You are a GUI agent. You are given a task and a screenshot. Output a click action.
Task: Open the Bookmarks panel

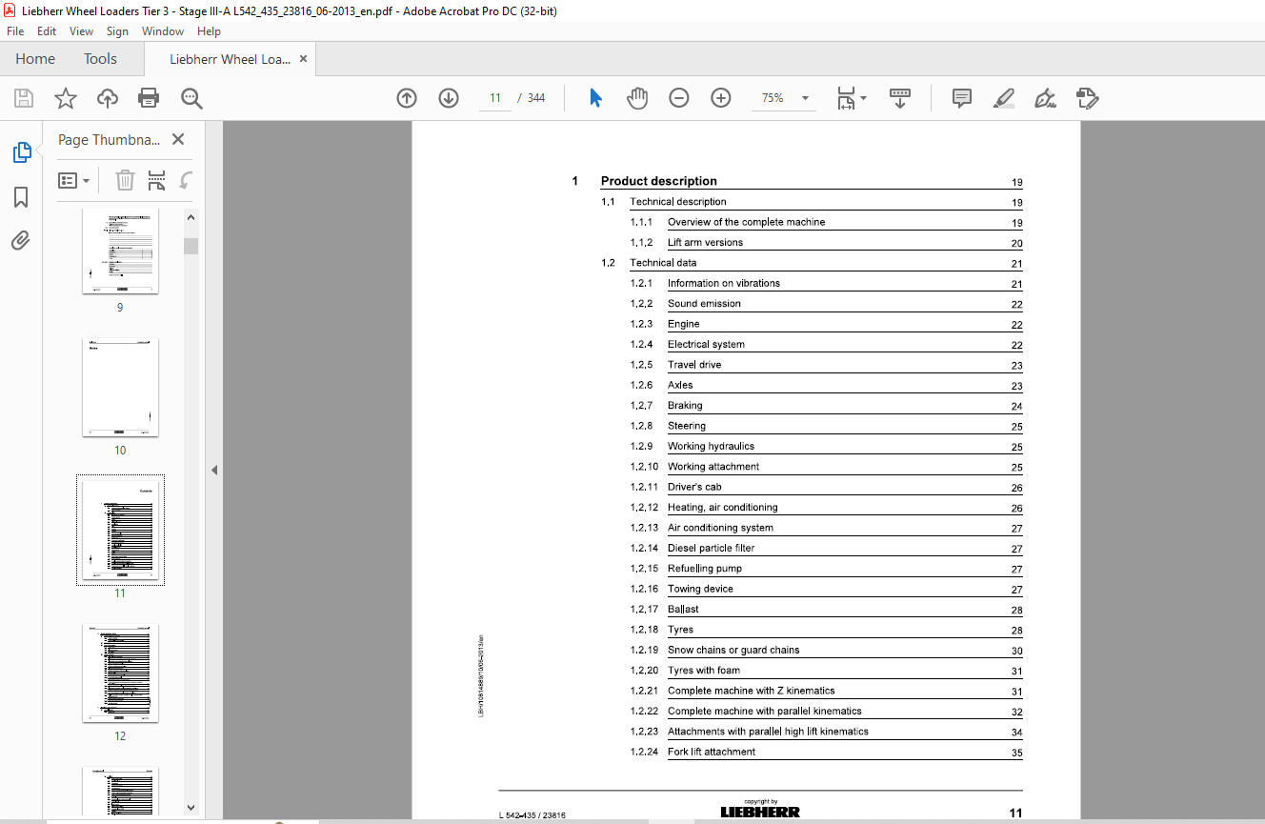click(21, 197)
